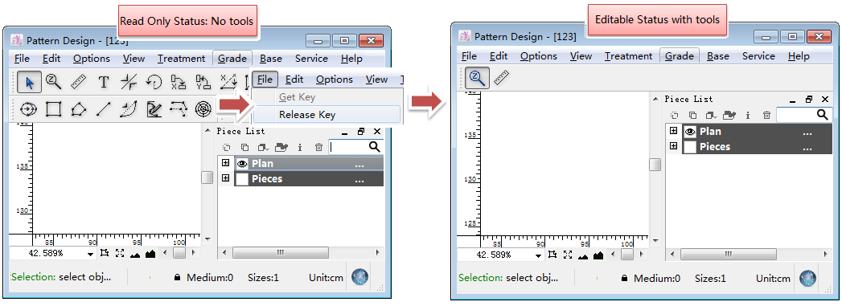Hide Plan via eye icon in two-tool window
The height and width of the screenshot is (306, 842).
pos(690,132)
